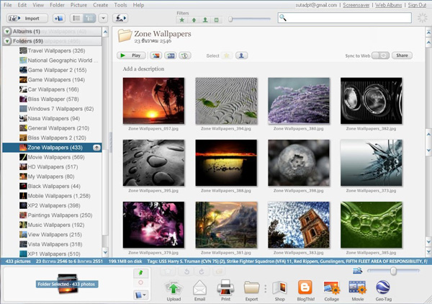Select starred photos using star icon
The image size is (432, 304).
(227, 55)
